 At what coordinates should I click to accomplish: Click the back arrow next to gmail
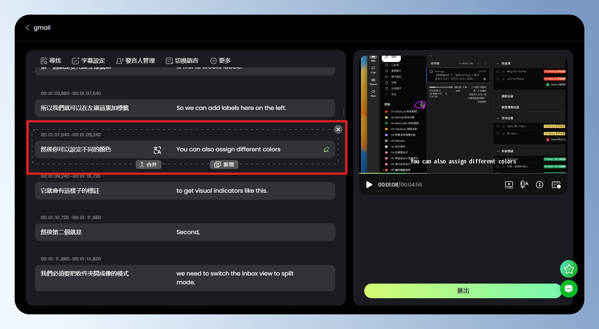[x=28, y=28]
